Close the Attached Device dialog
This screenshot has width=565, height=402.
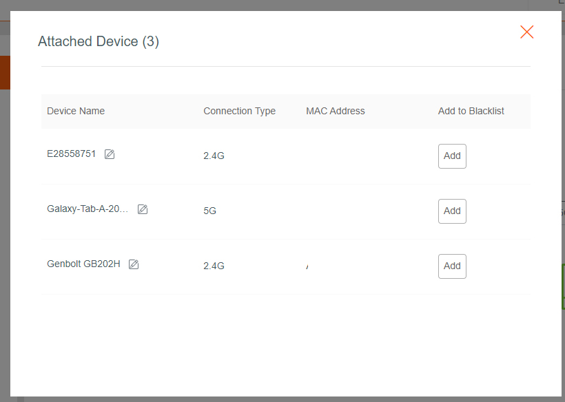point(527,32)
